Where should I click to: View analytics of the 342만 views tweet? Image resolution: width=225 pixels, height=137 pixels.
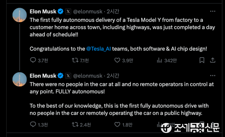click(x=160, y=60)
